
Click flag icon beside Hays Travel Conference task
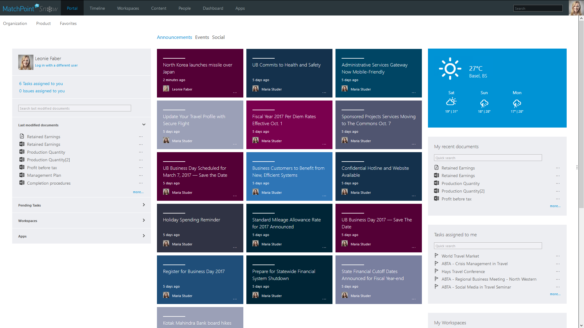tap(436, 271)
